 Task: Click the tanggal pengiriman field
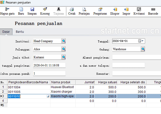(49, 65)
